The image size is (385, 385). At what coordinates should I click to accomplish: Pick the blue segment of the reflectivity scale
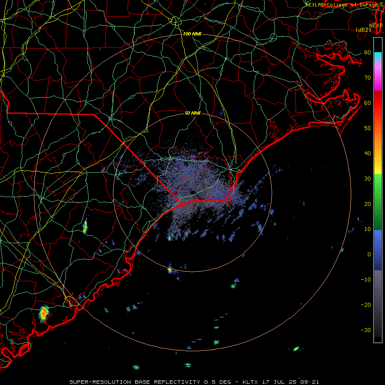tap(378, 250)
